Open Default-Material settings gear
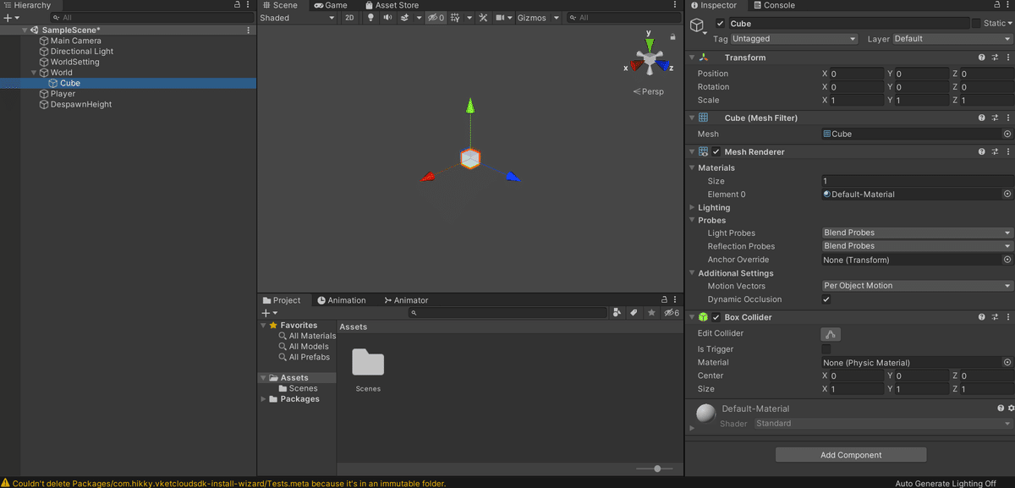This screenshot has height=488, width=1015. coord(1012,408)
